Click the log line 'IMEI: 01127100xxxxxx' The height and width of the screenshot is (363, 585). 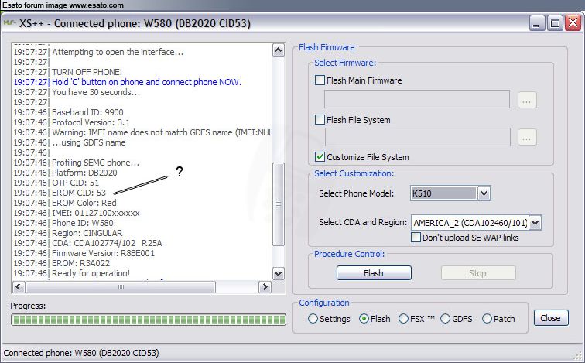[x=96, y=213]
